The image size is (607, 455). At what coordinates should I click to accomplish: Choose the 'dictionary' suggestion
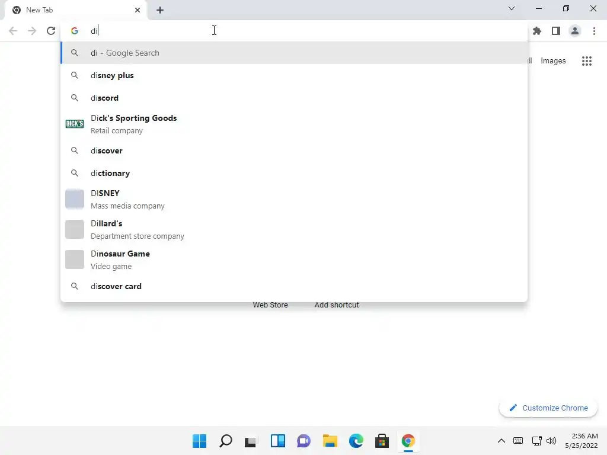pos(294,173)
